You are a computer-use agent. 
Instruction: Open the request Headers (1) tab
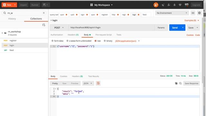click(73, 35)
